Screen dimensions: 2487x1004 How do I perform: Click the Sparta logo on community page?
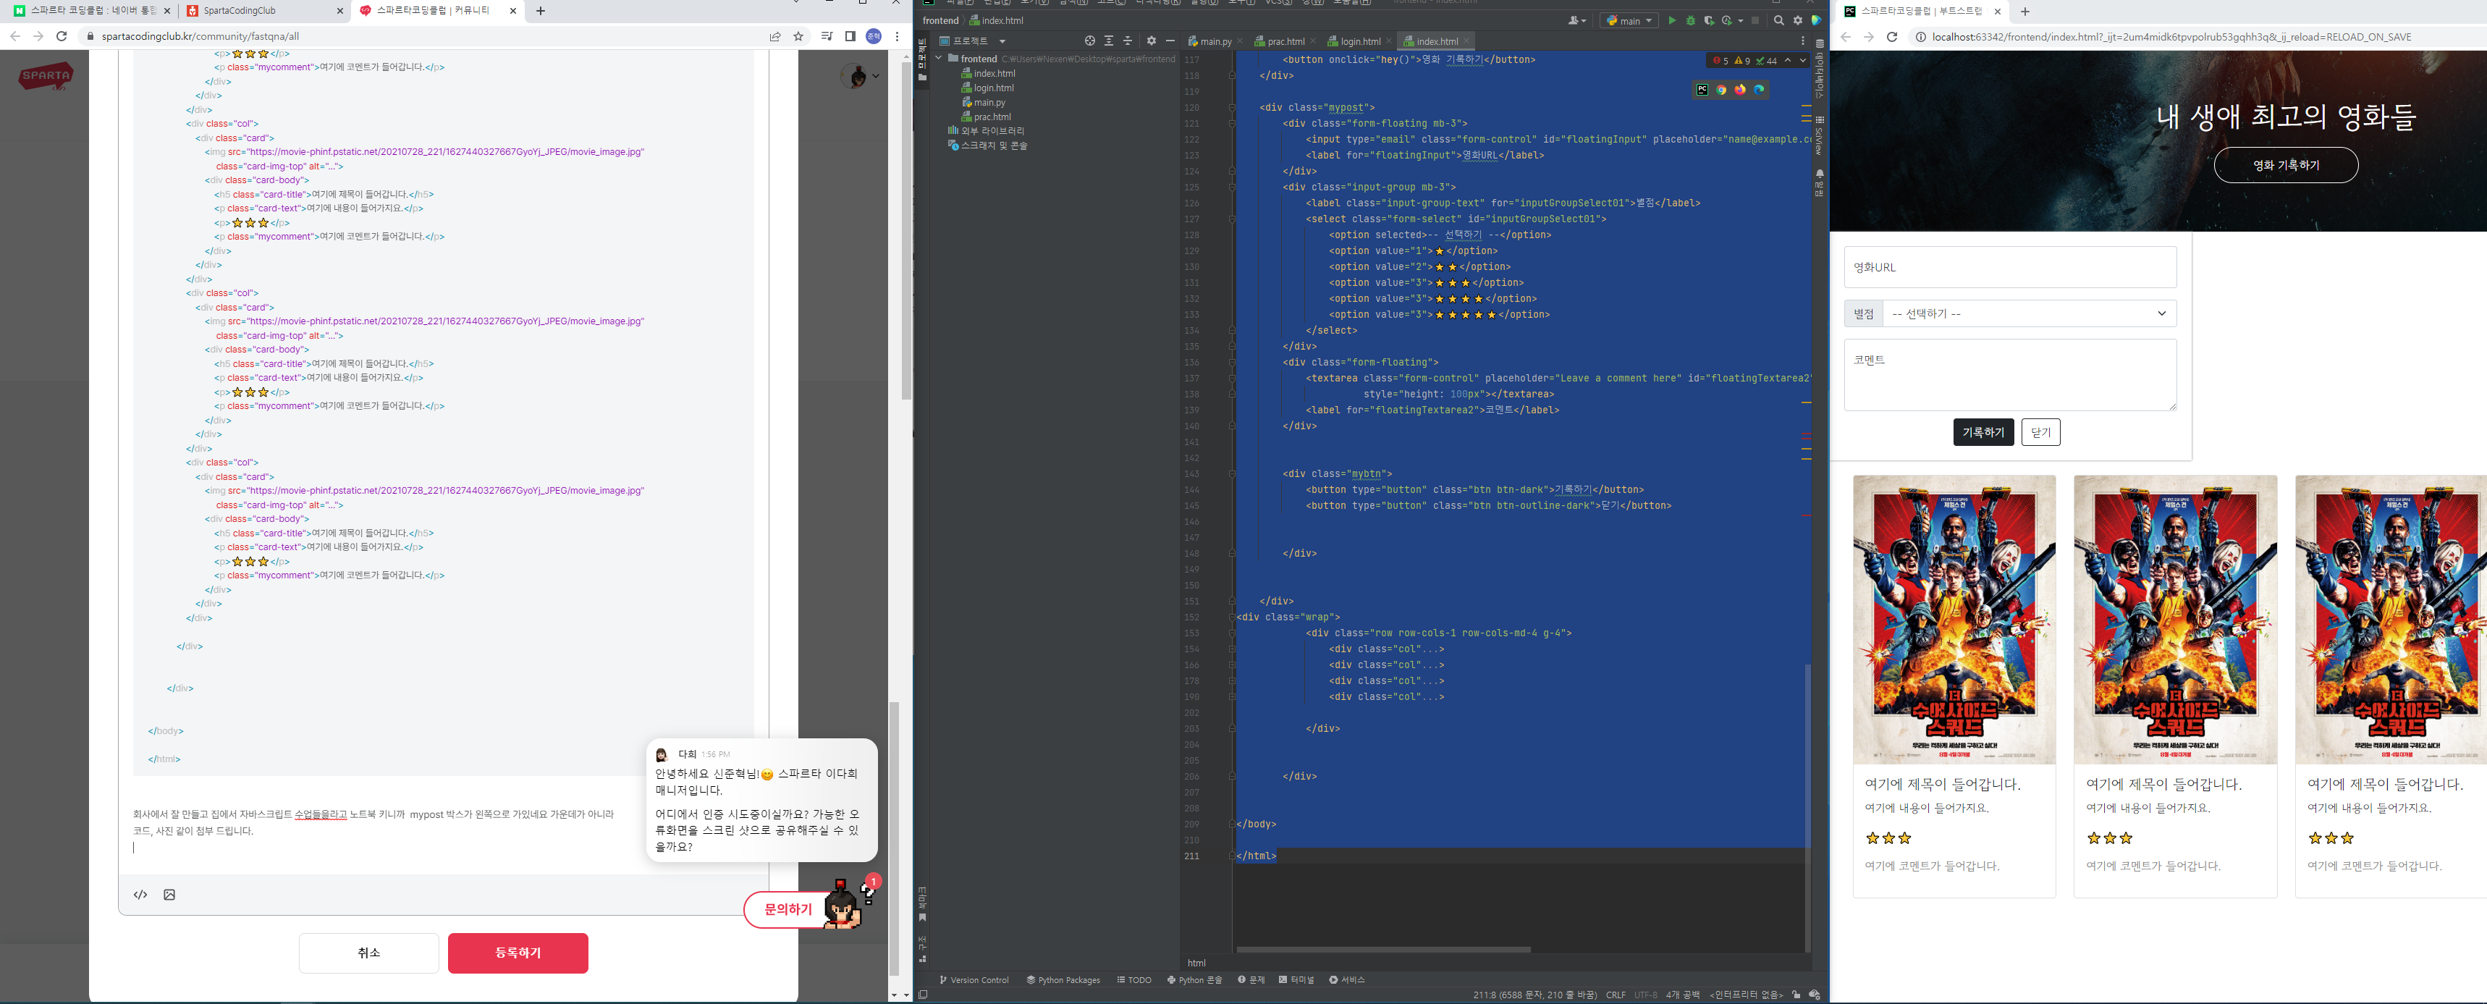click(46, 76)
